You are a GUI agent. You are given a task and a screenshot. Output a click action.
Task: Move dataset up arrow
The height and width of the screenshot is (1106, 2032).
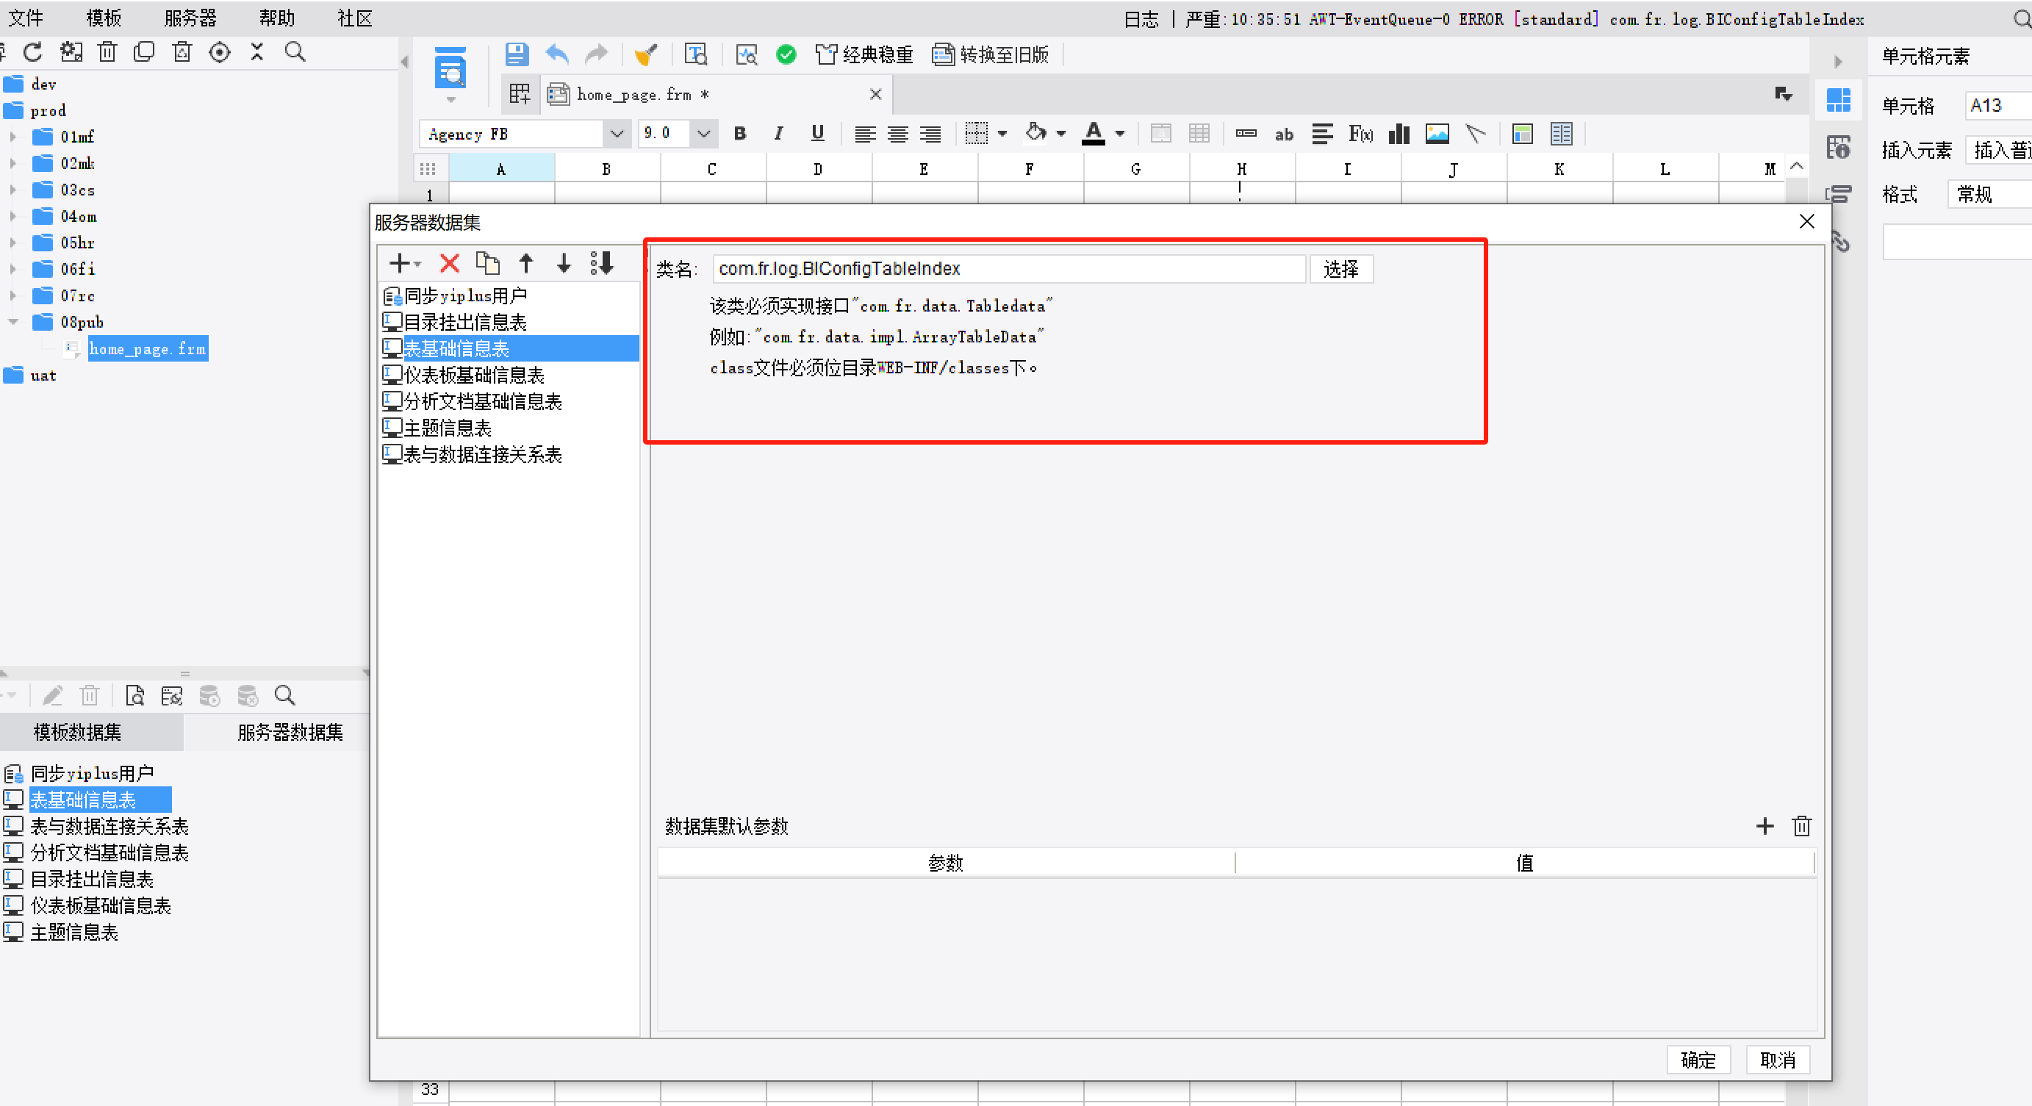pyautogui.click(x=526, y=262)
